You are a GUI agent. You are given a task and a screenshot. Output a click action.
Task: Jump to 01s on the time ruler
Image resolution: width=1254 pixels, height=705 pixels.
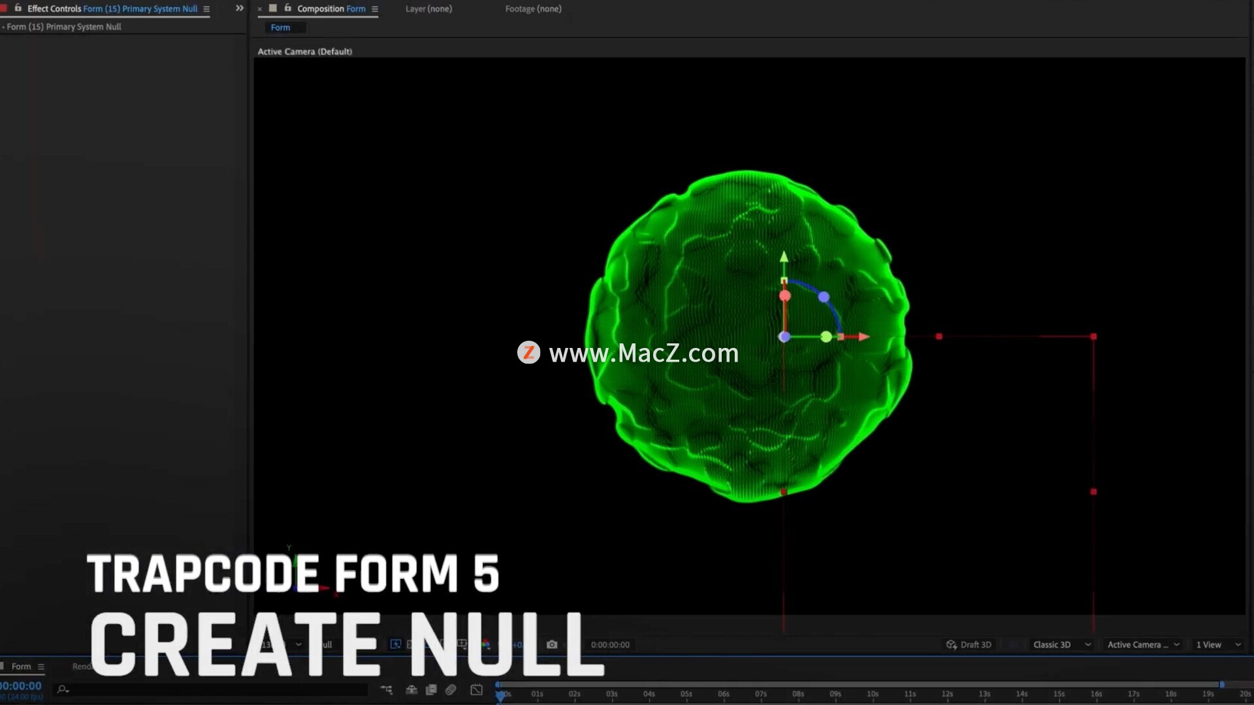tap(537, 694)
